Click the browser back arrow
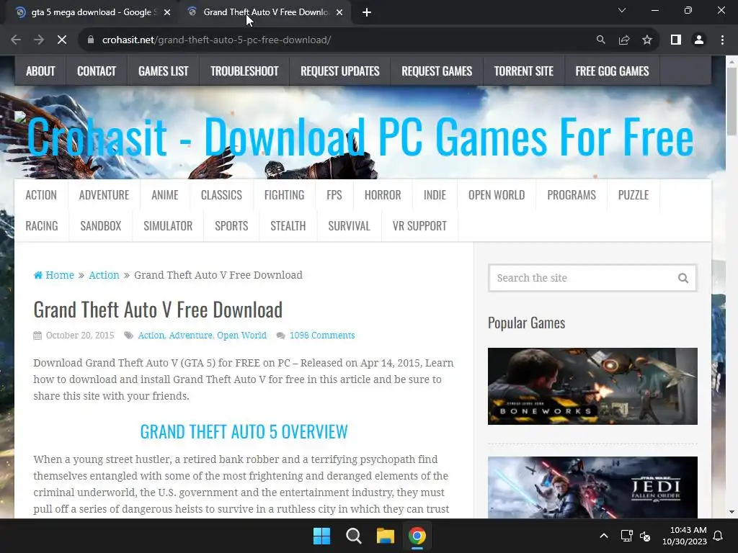The width and height of the screenshot is (738, 553). click(16, 40)
